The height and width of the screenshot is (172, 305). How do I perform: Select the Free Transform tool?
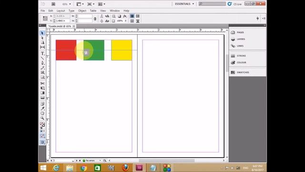(x=42, y=88)
